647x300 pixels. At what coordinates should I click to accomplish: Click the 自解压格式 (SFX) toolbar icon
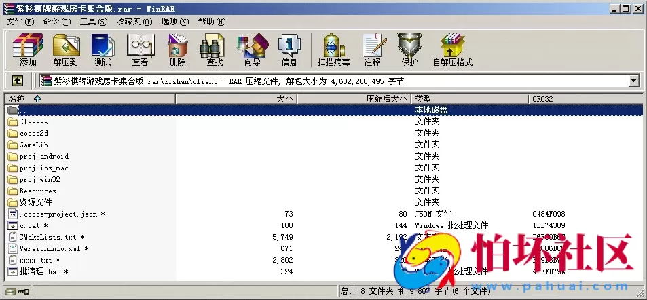[453, 50]
